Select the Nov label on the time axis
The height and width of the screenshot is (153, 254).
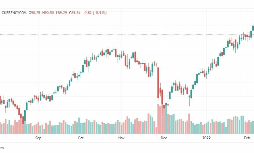click(121, 138)
